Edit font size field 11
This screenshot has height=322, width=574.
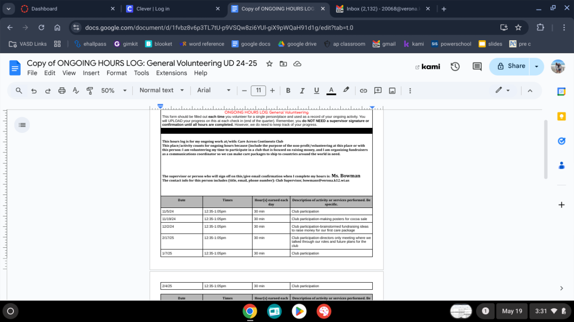click(x=258, y=90)
